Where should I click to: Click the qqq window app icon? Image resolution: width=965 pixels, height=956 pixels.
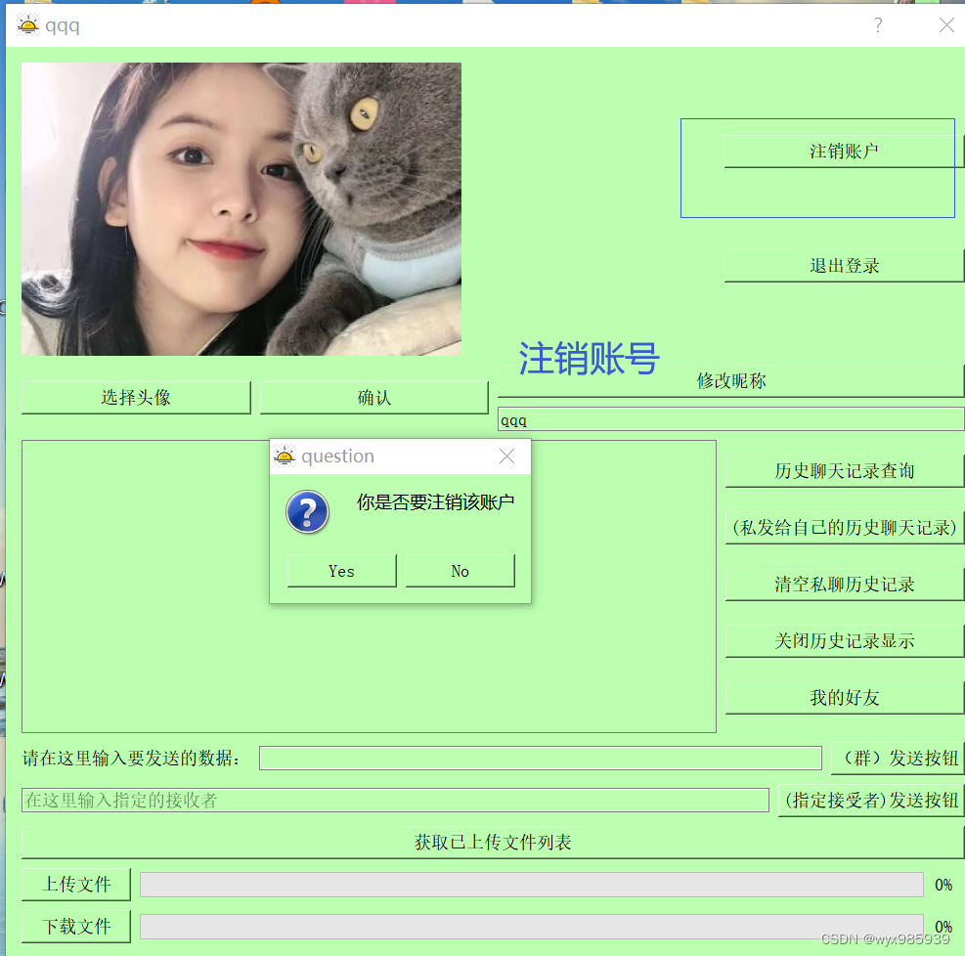(x=28, y=25)
